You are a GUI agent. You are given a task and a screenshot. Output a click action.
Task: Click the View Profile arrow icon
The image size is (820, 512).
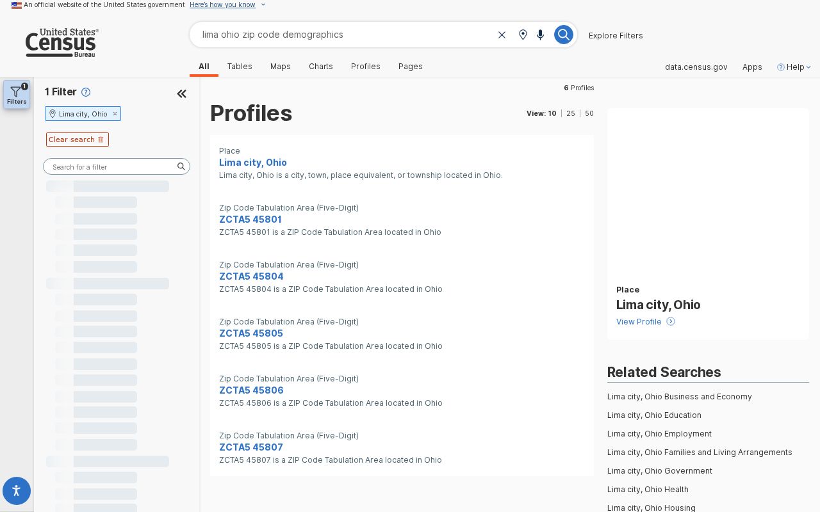[x=671, y=321]
